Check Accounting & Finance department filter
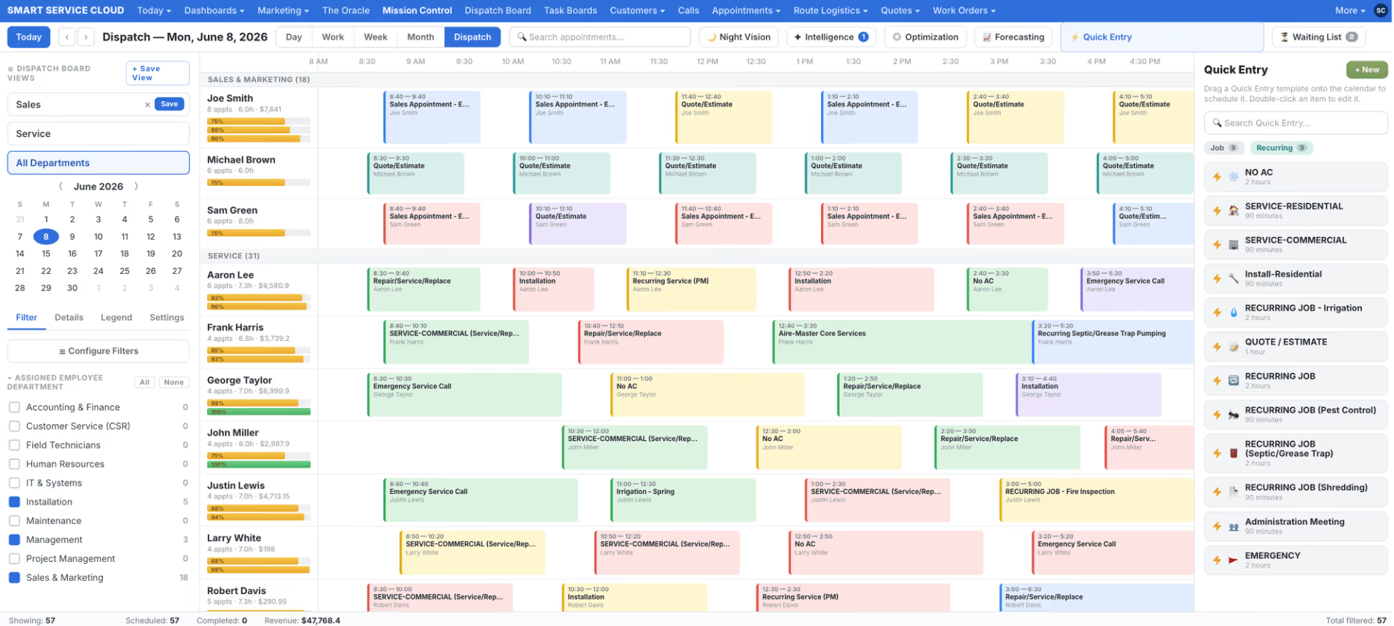The image size is (1394, 626). [14, 407]
